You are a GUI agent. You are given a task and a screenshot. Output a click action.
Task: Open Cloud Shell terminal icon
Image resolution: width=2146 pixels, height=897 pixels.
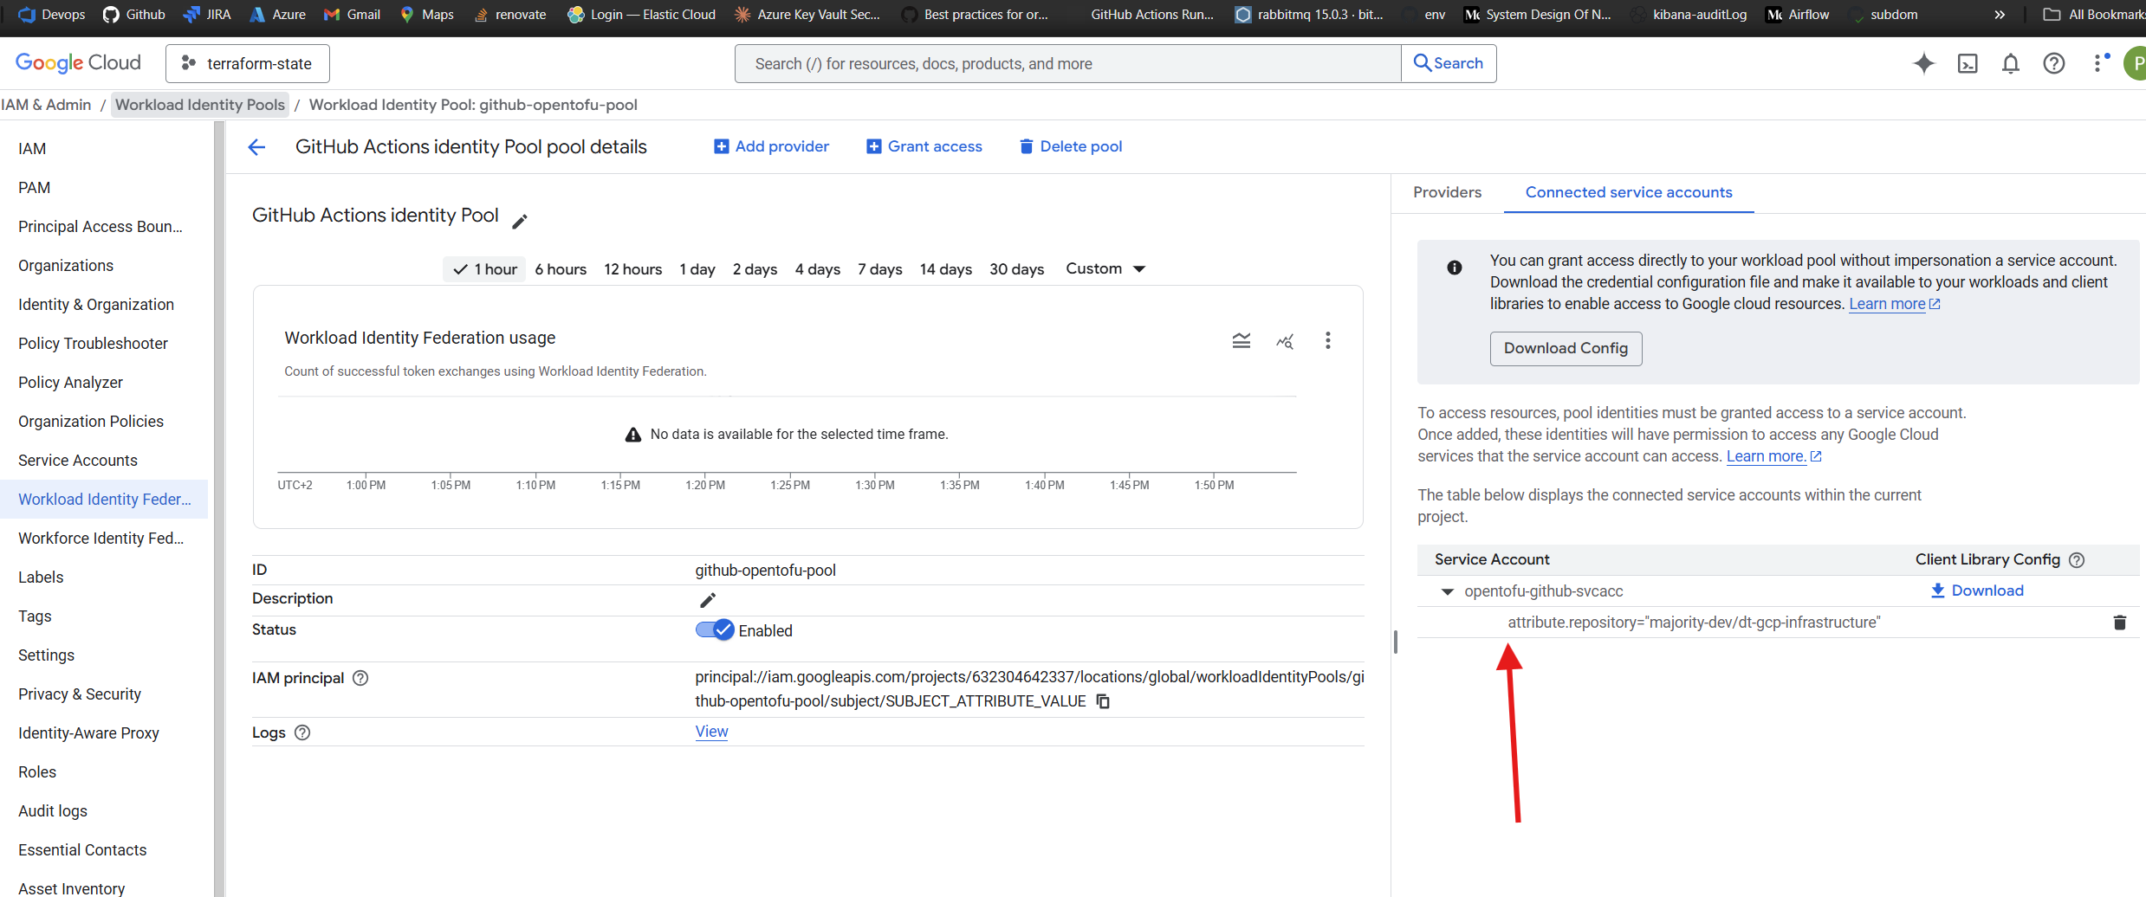1968,64
